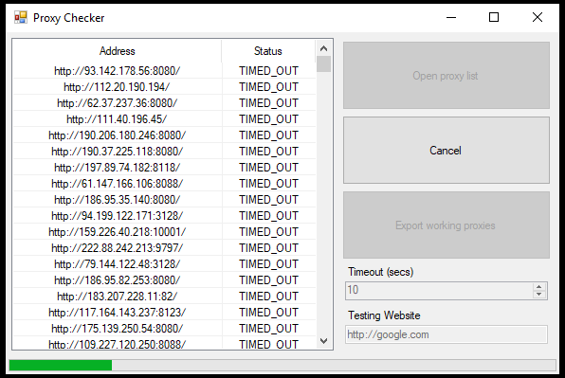Click TIMED_OUT status for 197.89.74.182
Image resolution: width=565 pixels, height=378 pixels.
268,168
